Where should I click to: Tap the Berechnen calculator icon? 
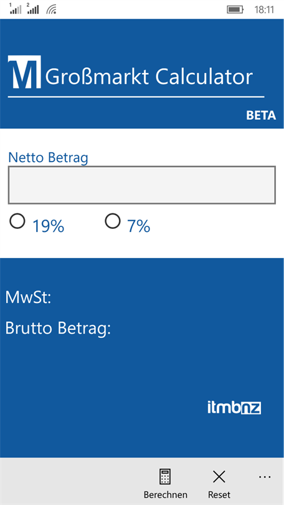coord(165,477)
